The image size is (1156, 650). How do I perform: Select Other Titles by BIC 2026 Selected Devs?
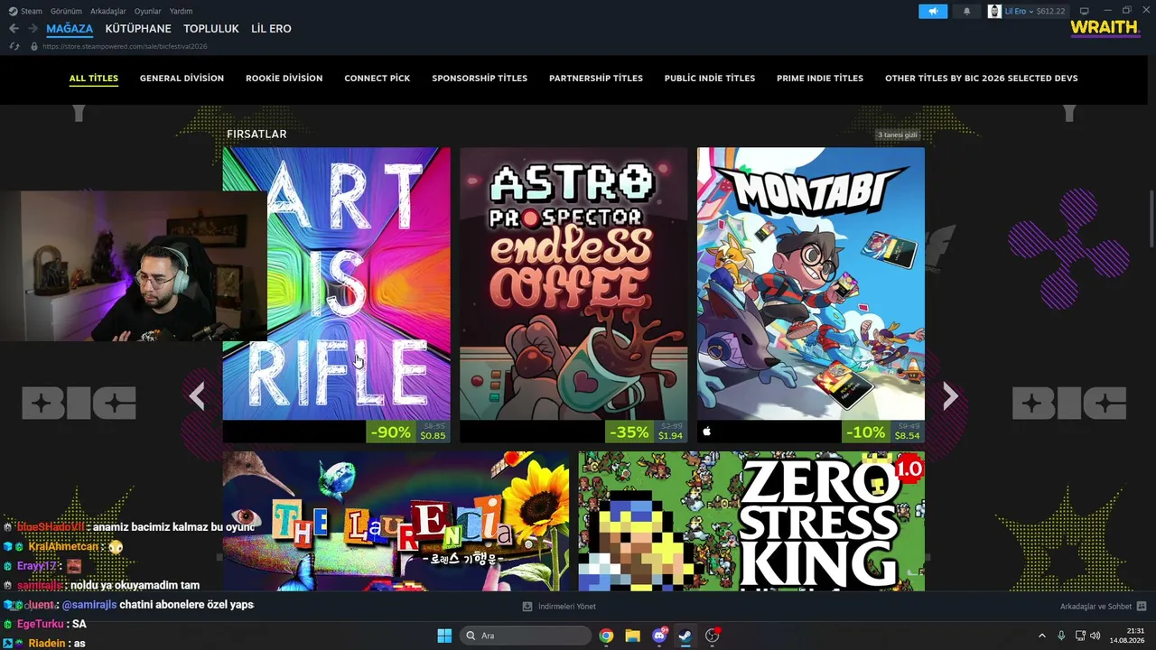[982, 79]
